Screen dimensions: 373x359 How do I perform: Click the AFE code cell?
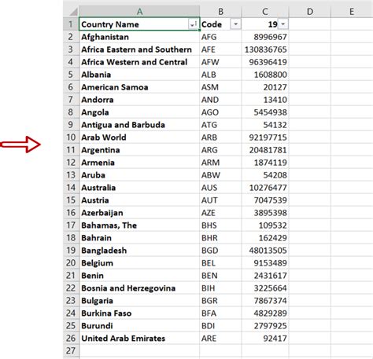(x=220, y=49)
